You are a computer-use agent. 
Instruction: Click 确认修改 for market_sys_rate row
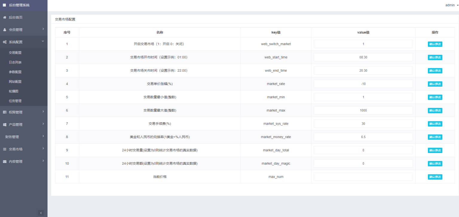coord(435,124)
